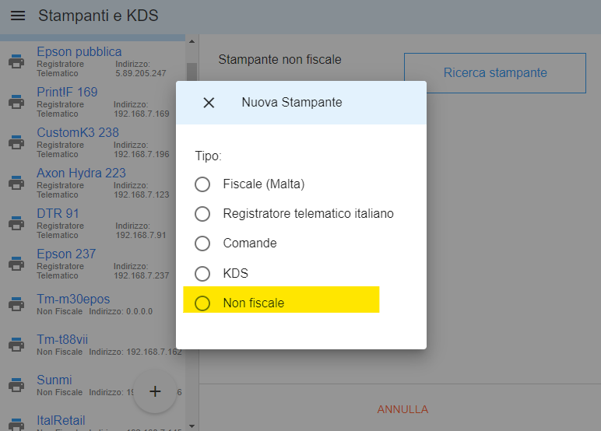Image resolution: width=601 pixels, height=431 pixels.
Task: Close the Nuova Stampante dialog
Action: [209, 103]
